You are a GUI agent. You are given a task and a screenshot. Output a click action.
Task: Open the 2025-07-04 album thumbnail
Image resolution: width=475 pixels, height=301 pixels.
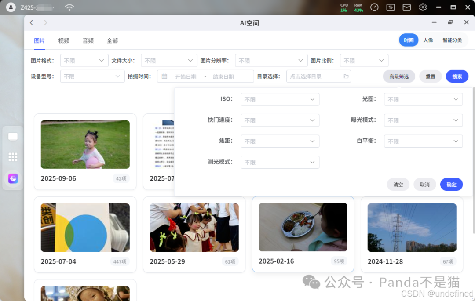tap(85, 228)
